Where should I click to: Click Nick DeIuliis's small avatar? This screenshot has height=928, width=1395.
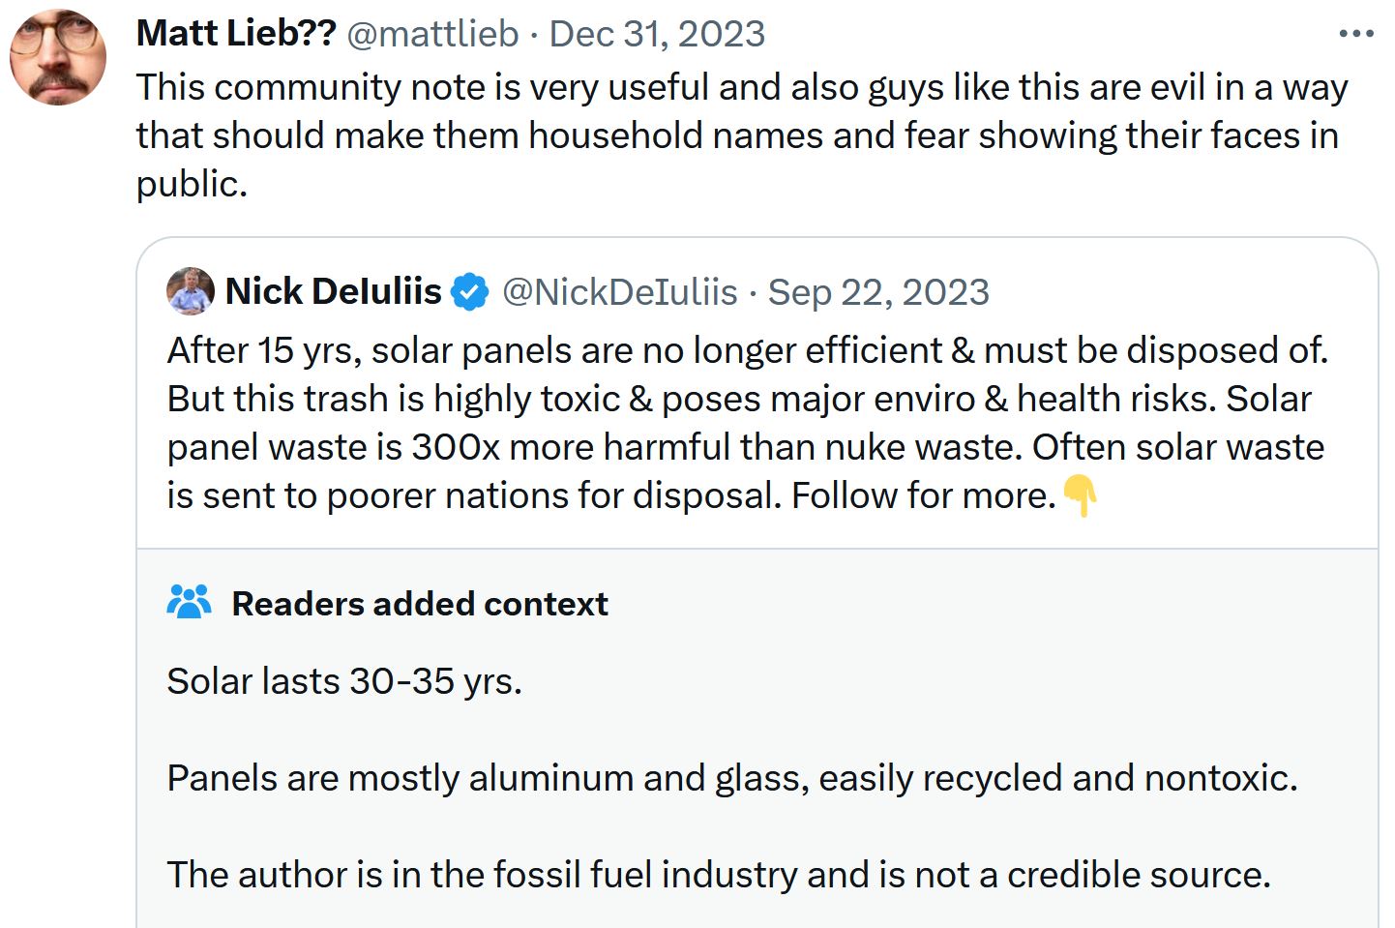click(190, 291)
